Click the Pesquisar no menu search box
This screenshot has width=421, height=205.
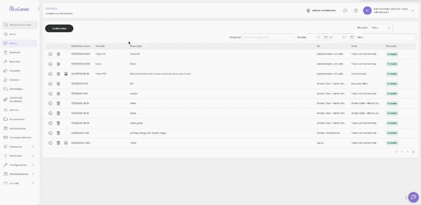(x=19, y=25)
